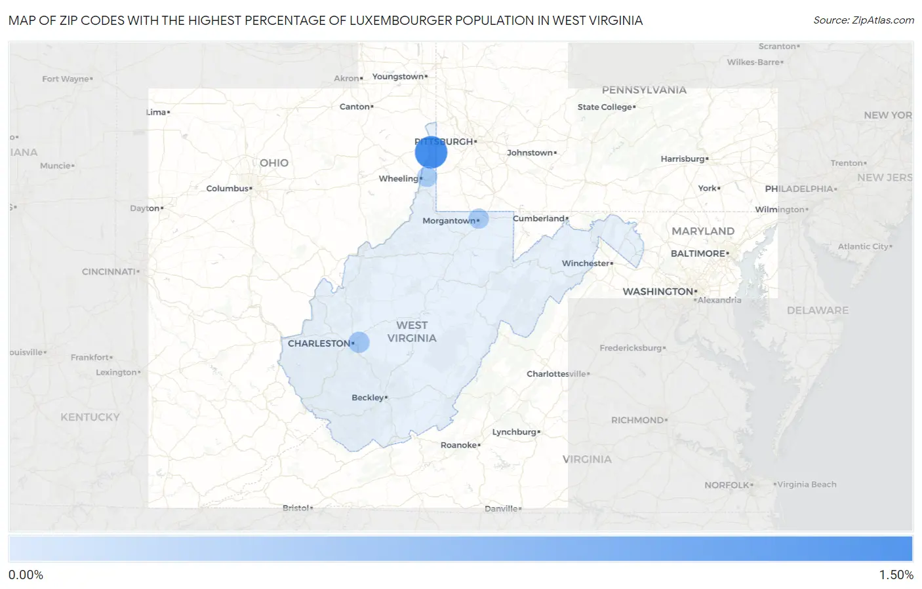922x589 pixels.
Task: Click the NORFOLK city label
Action: [727, 485]
